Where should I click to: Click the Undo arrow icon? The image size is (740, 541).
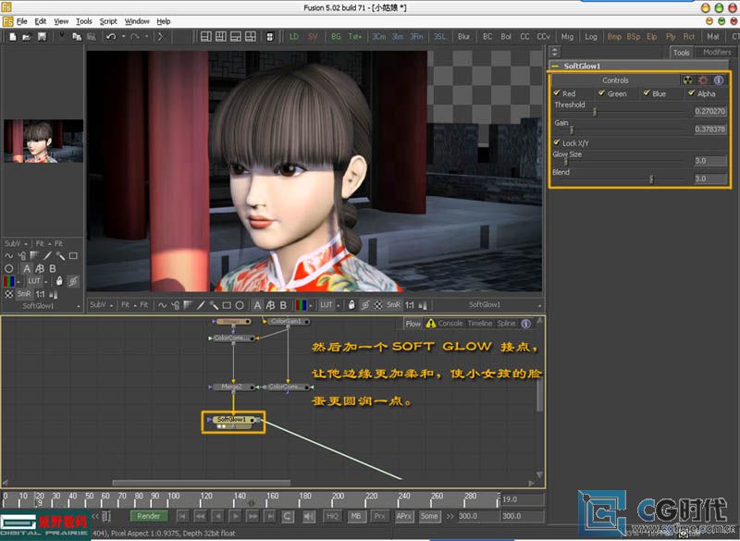point(111,37)
